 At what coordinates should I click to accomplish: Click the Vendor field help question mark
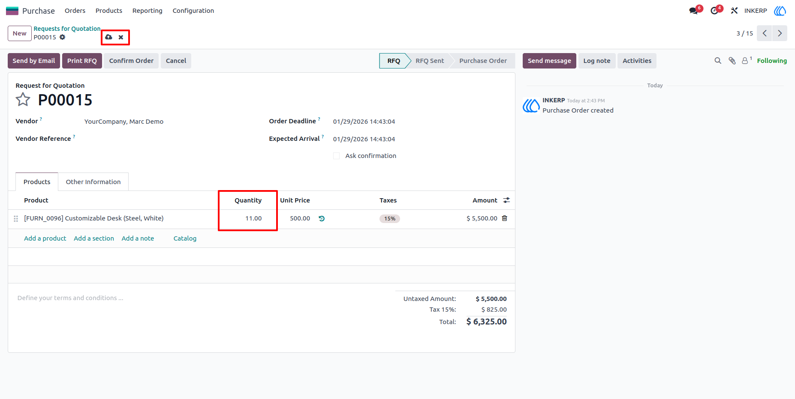click(41, 119)
